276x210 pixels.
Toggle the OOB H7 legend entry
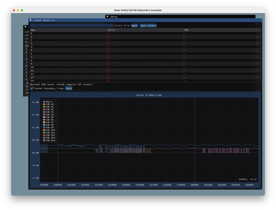48,122
